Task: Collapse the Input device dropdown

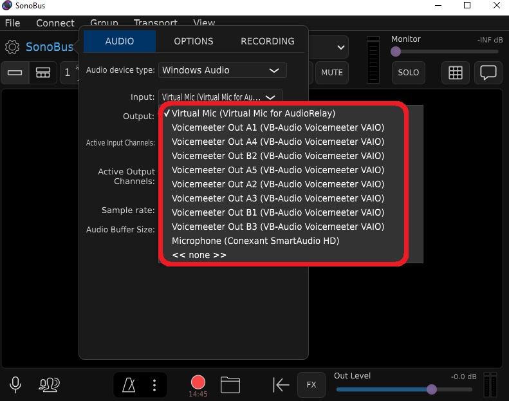Action: click(x=221, y=97)
